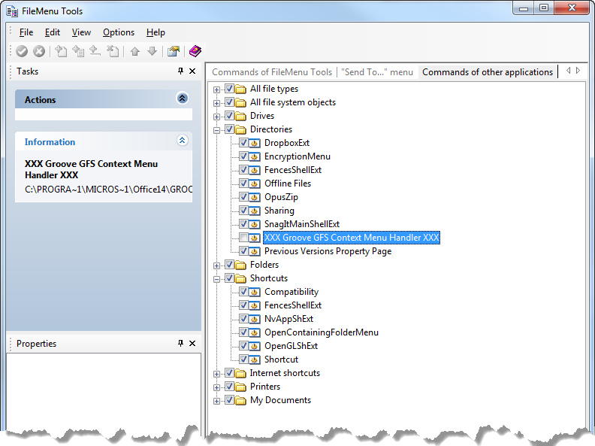Image resolution: width=595 pixels, height=446 pixels.
Task: Select the highlighted XXX Groove GFS Context Menu Handler row
Action: click(352, 238)
